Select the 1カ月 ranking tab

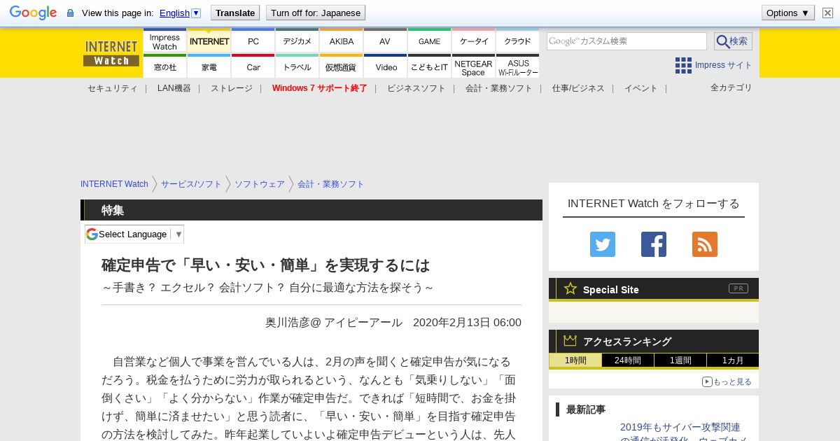click(x=733, y=360)
